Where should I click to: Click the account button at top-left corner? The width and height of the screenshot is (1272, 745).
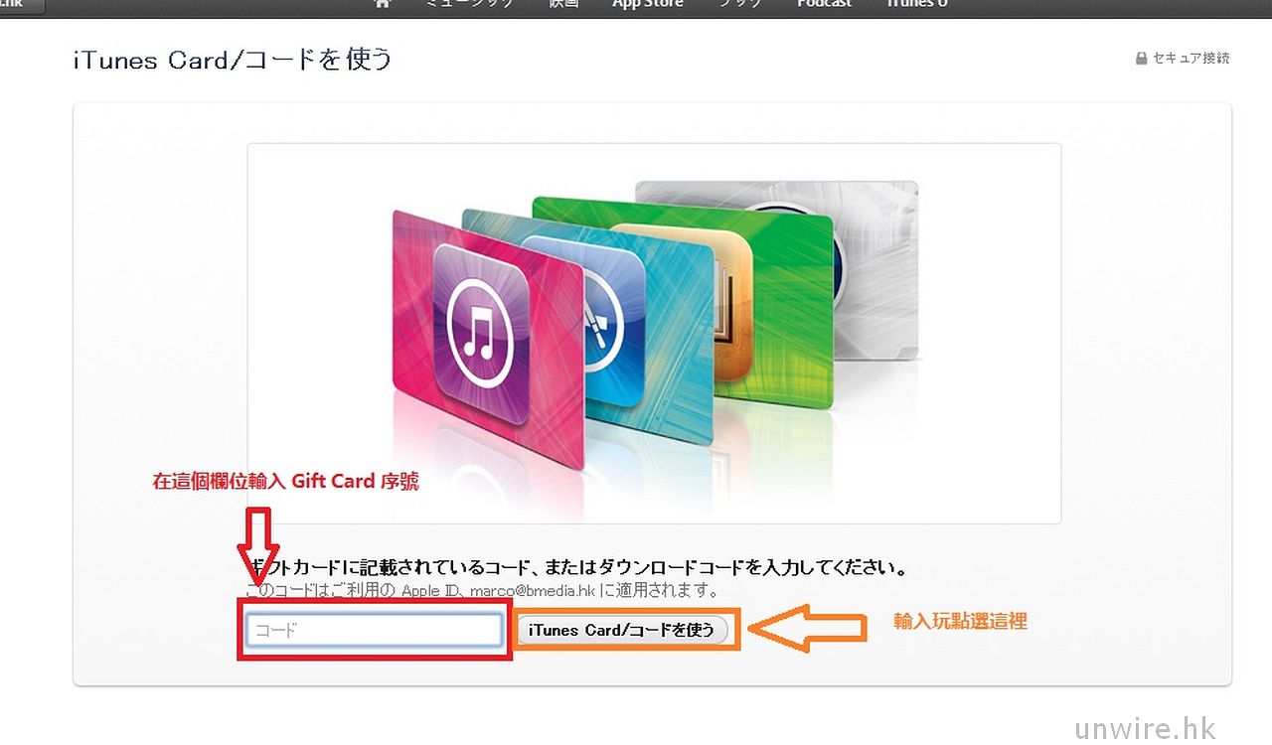click(23, 5)
